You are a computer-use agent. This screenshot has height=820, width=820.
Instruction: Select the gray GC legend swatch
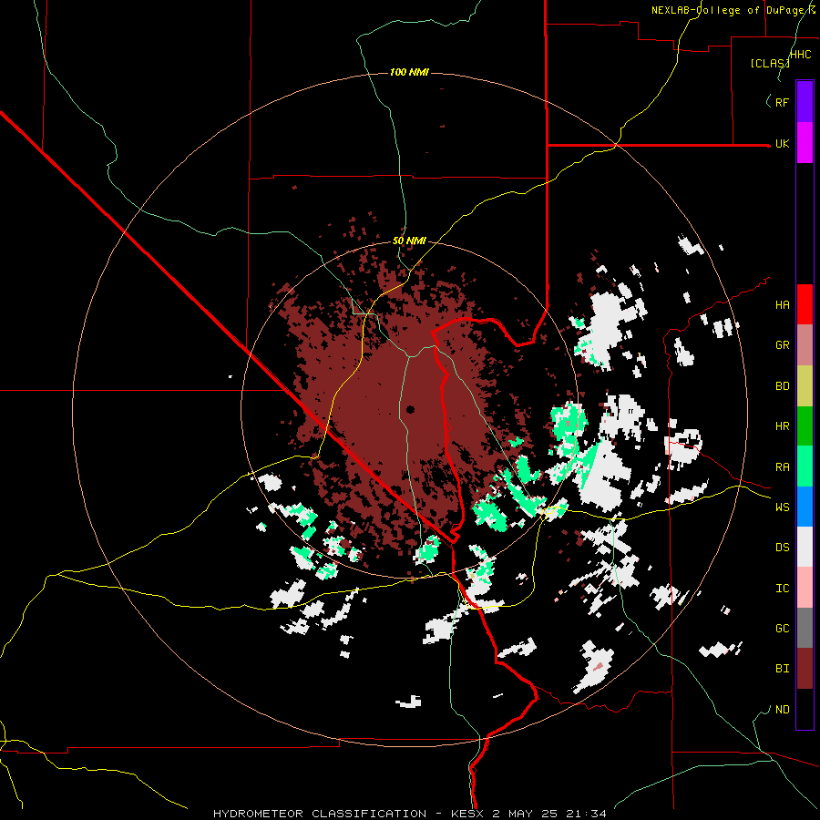(x=805, y=628)
